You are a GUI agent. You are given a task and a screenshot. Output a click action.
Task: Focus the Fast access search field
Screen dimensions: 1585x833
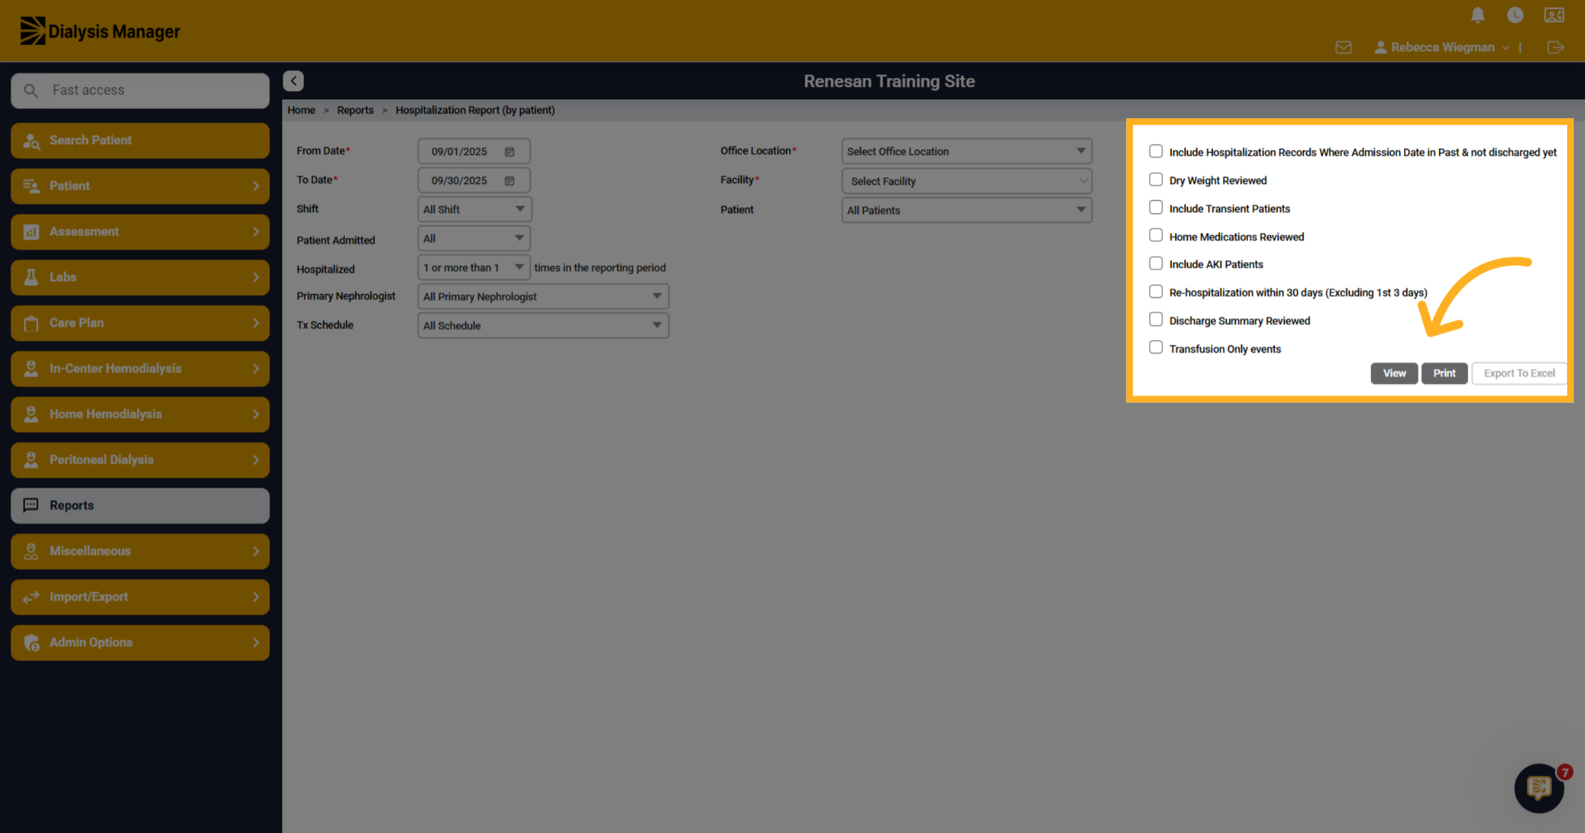(140, 90)
